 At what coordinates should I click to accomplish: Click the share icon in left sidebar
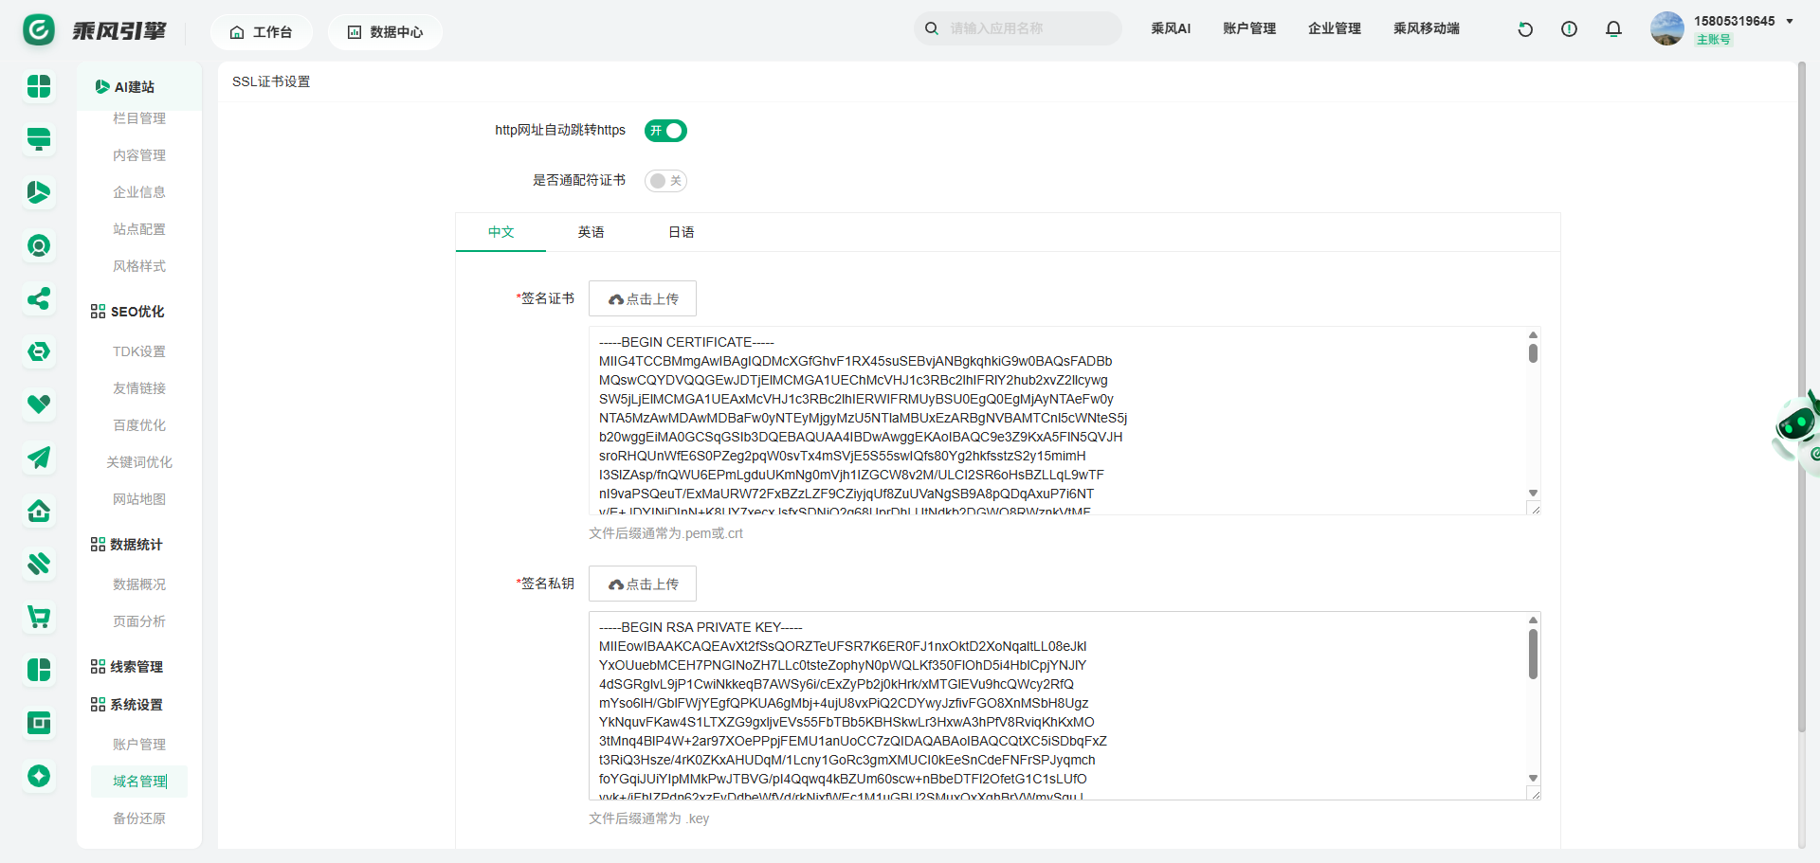coord(39,299)
